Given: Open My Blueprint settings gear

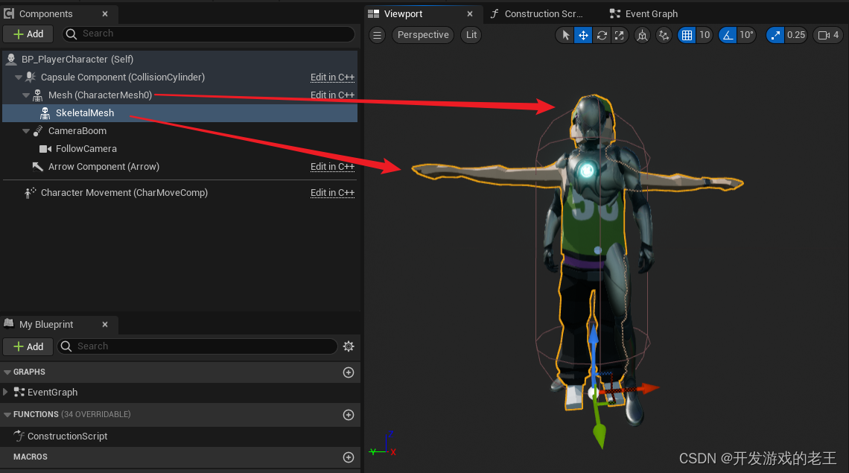Looking at the screenshot, I should pyautogui.click(x=349, y=347).
